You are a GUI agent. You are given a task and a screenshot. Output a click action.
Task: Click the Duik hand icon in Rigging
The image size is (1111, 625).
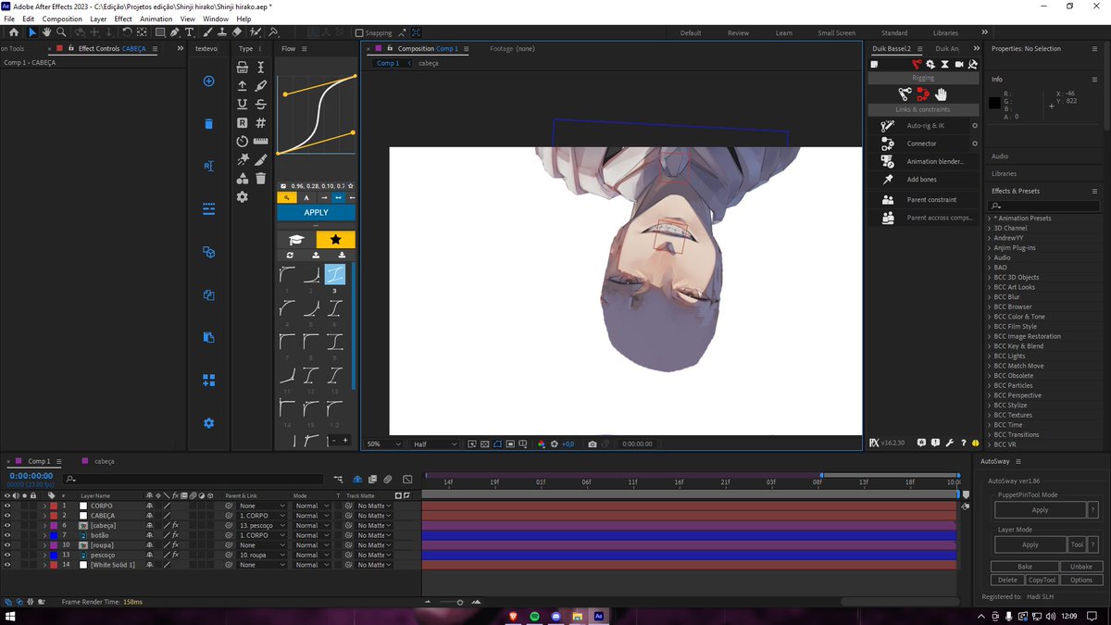click(x=941, y=94)
